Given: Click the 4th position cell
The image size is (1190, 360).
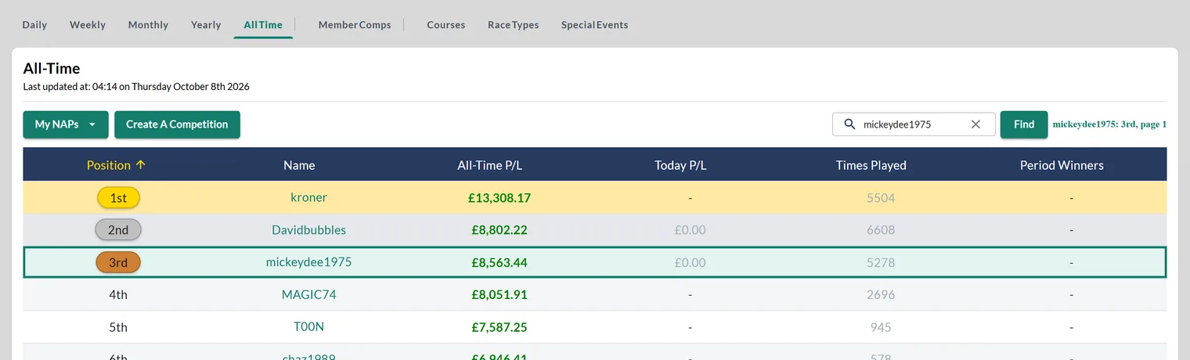Looking at the screenshot, I should 118,295.
